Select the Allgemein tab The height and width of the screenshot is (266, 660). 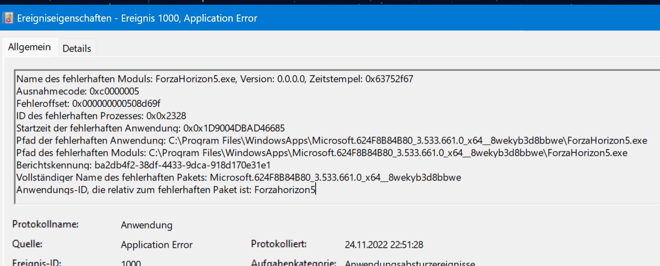pyautogui.click(x=30, y=47)
